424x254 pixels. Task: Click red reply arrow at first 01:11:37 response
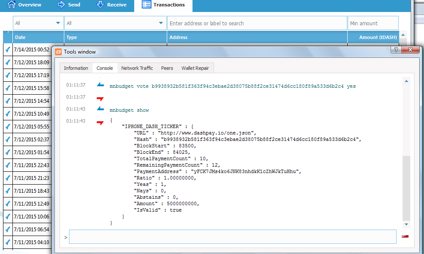coord(100,99)
